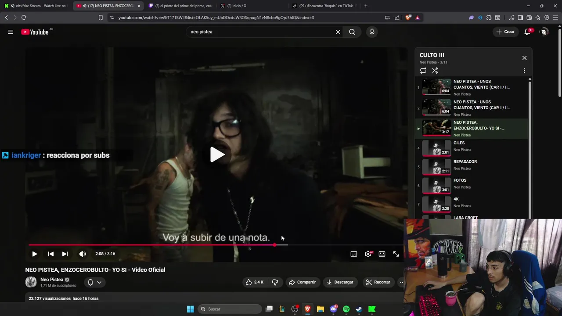Switch to the Inicio / X tab
The width and height of the screenshot is (562, 316).
pos(252,6)
